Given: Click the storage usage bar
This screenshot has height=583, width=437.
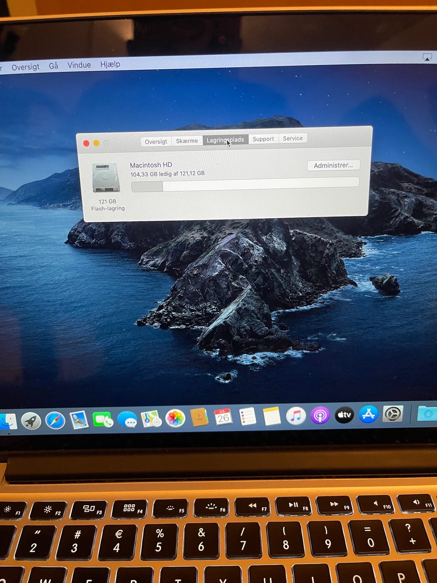Looking at the screenshot, I should (245, 184).
